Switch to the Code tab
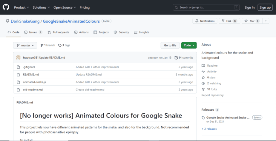The width and height of the screenshot is (276, 141). coord(13,32)
